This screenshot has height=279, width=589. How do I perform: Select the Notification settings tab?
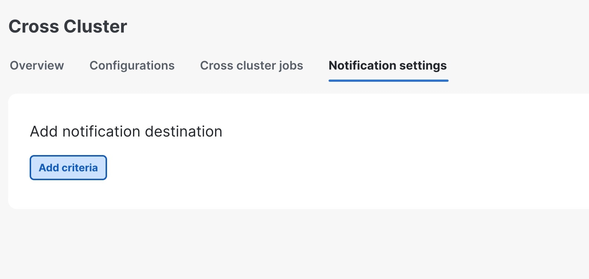pyautogui.click(x=387, y=65)
